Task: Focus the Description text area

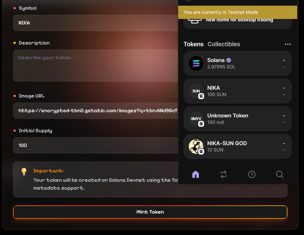Action: pos(95,65)
